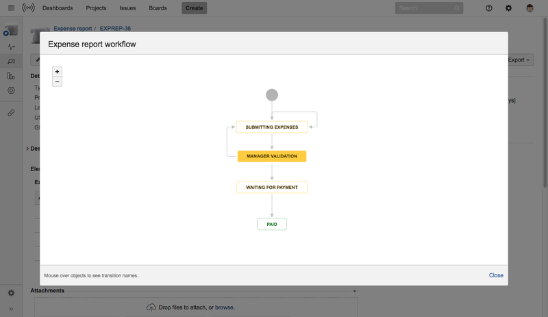Click the Create button

pyautogui.click(x=195, y=8)
